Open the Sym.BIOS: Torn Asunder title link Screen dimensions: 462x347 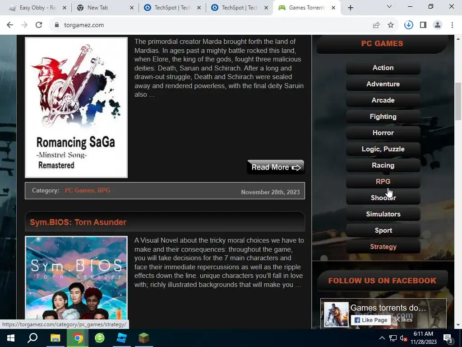tap(78, 222)
